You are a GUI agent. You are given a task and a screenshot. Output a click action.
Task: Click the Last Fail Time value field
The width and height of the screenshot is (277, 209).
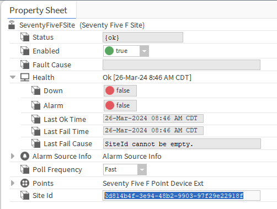[x=153, y=131]
